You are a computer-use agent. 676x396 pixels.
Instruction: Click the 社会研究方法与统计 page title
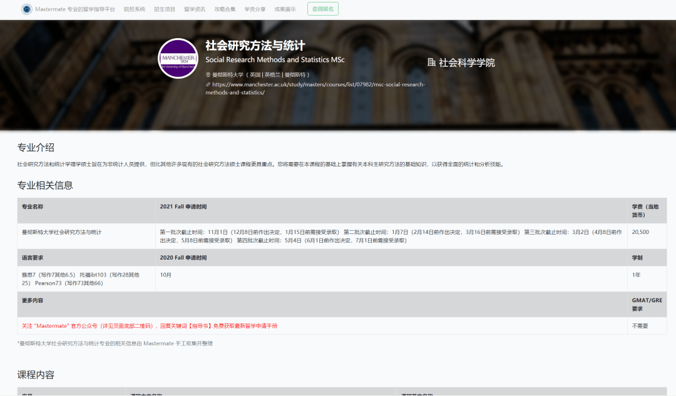point(255,45)
